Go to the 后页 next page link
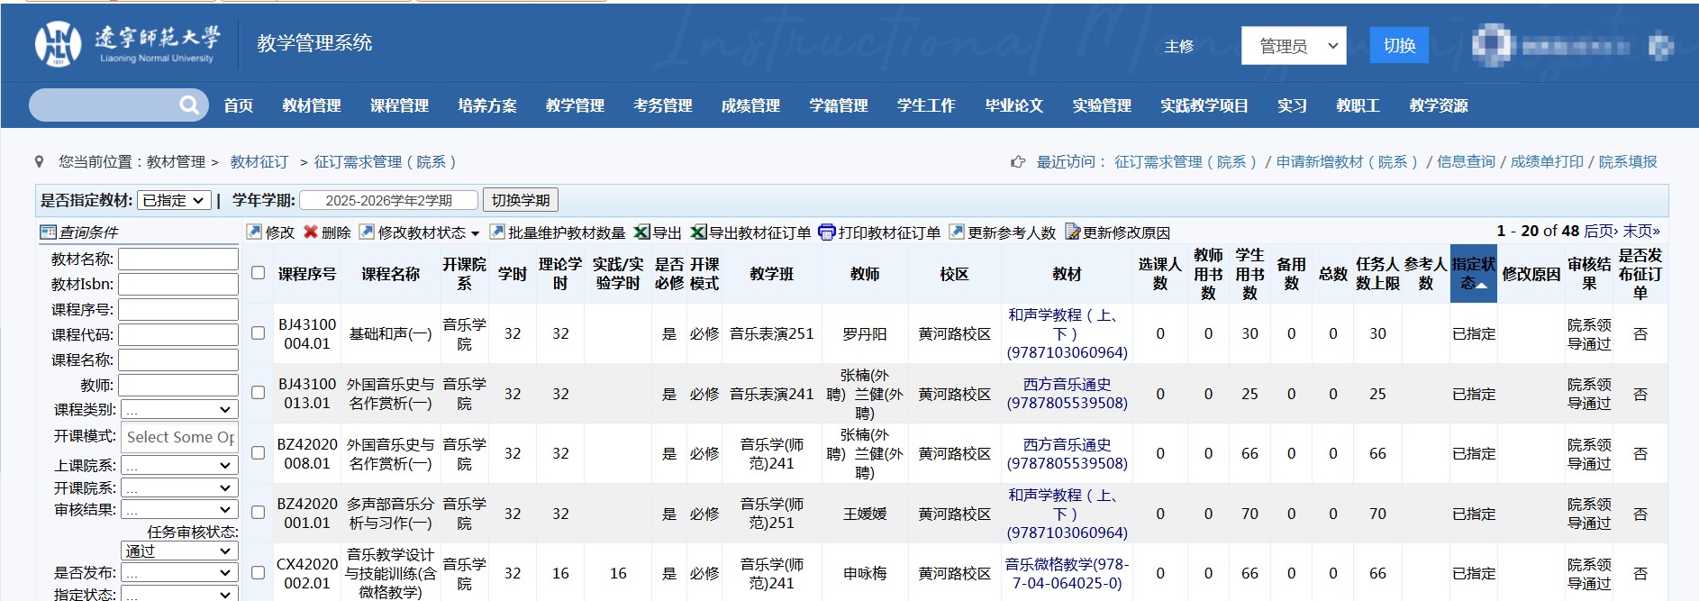1699x601 pixels. 1600,232
